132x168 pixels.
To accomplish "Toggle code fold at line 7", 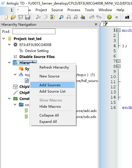I will pyautogui.click(x=118, y=61).
